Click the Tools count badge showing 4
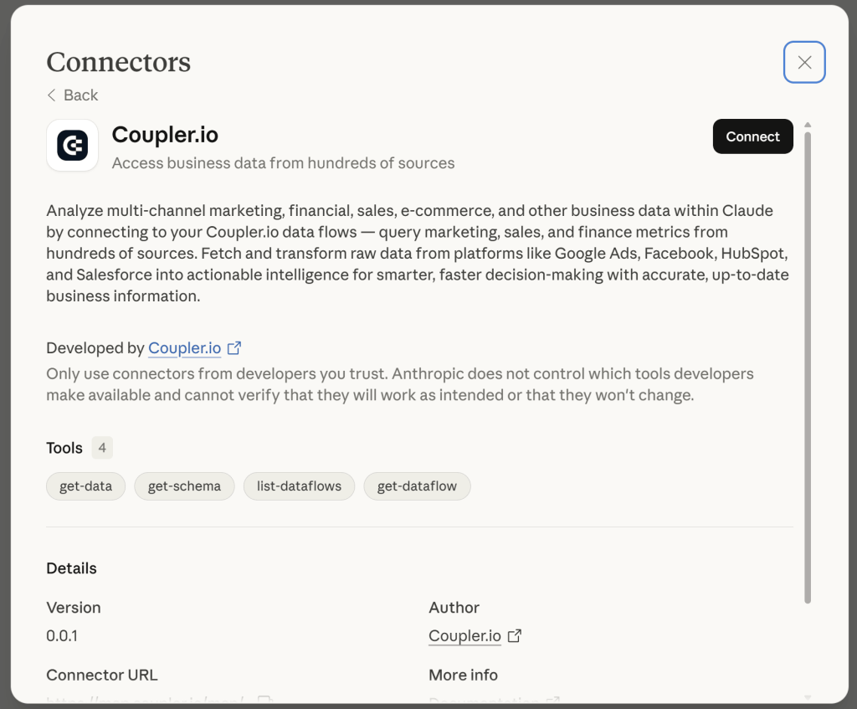 (102, 448)
